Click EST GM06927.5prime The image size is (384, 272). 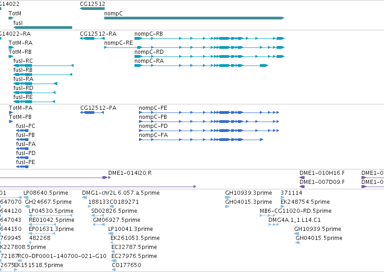[x=99, y=225]
